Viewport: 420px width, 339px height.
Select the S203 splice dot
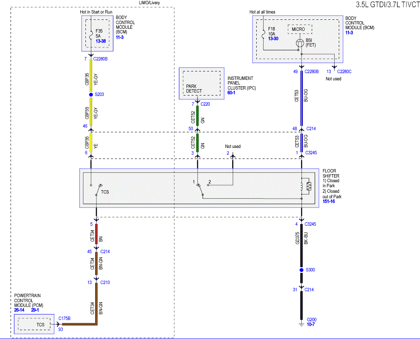91,95
